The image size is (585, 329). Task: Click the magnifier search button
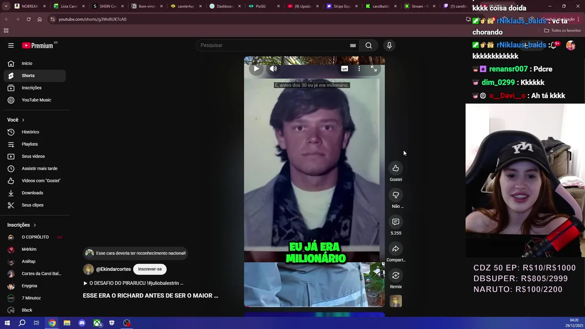pyautogui.click(x=368, y=45)
